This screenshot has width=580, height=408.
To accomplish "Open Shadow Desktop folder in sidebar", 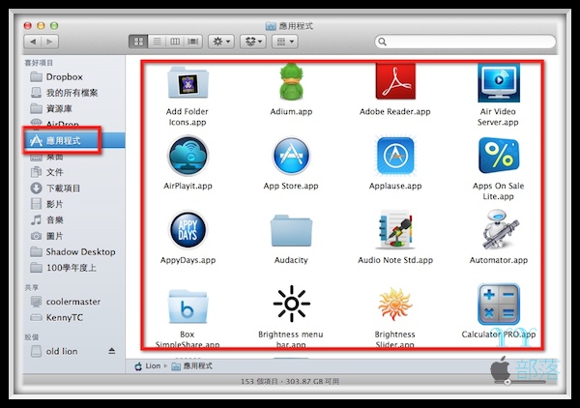I will click(74, 252).
